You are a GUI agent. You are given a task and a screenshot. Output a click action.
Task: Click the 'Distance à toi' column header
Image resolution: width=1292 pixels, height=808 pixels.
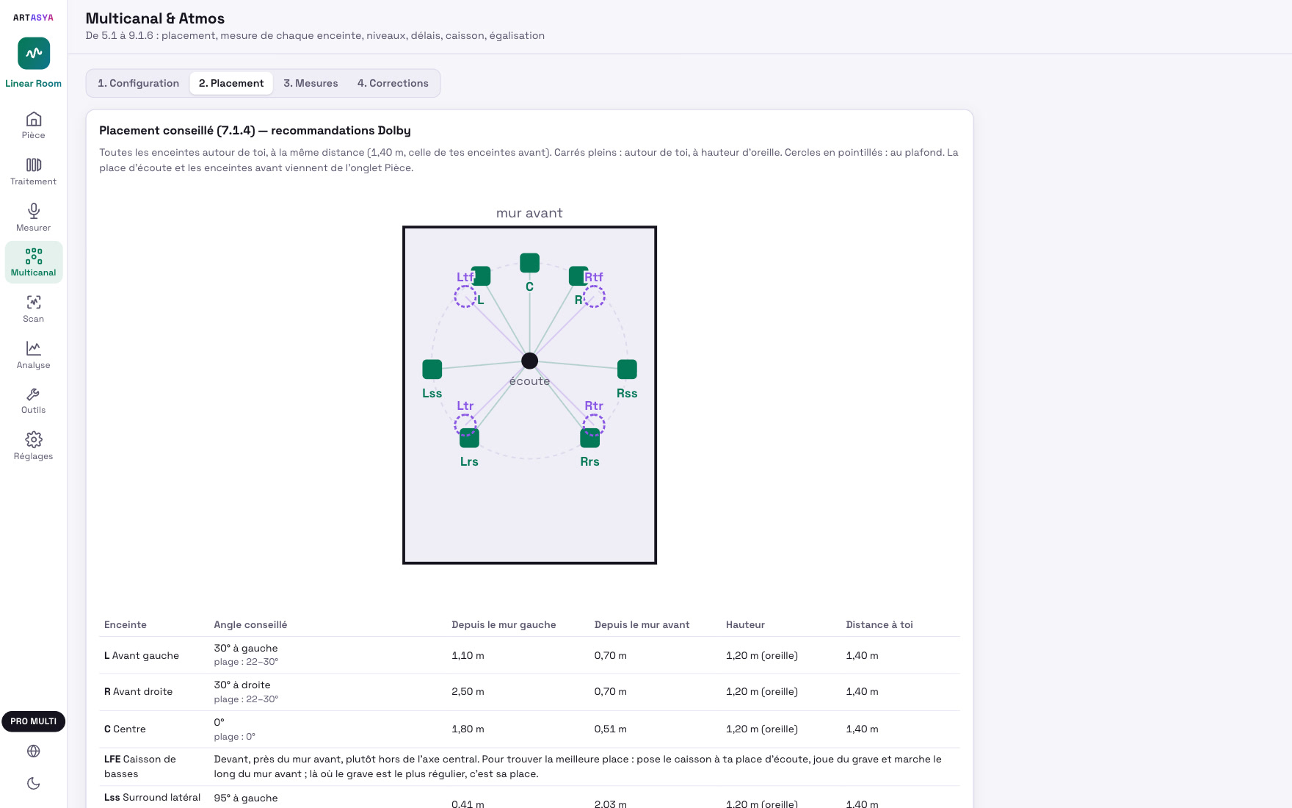pyautogui.click(x=879, y=624)
